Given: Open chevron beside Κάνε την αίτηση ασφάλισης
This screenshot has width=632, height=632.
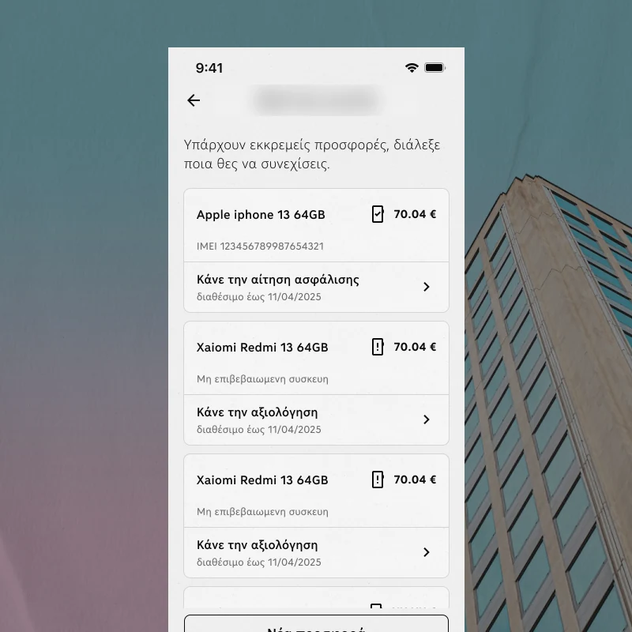Looking at the screenshot, I should pos(427,287).
